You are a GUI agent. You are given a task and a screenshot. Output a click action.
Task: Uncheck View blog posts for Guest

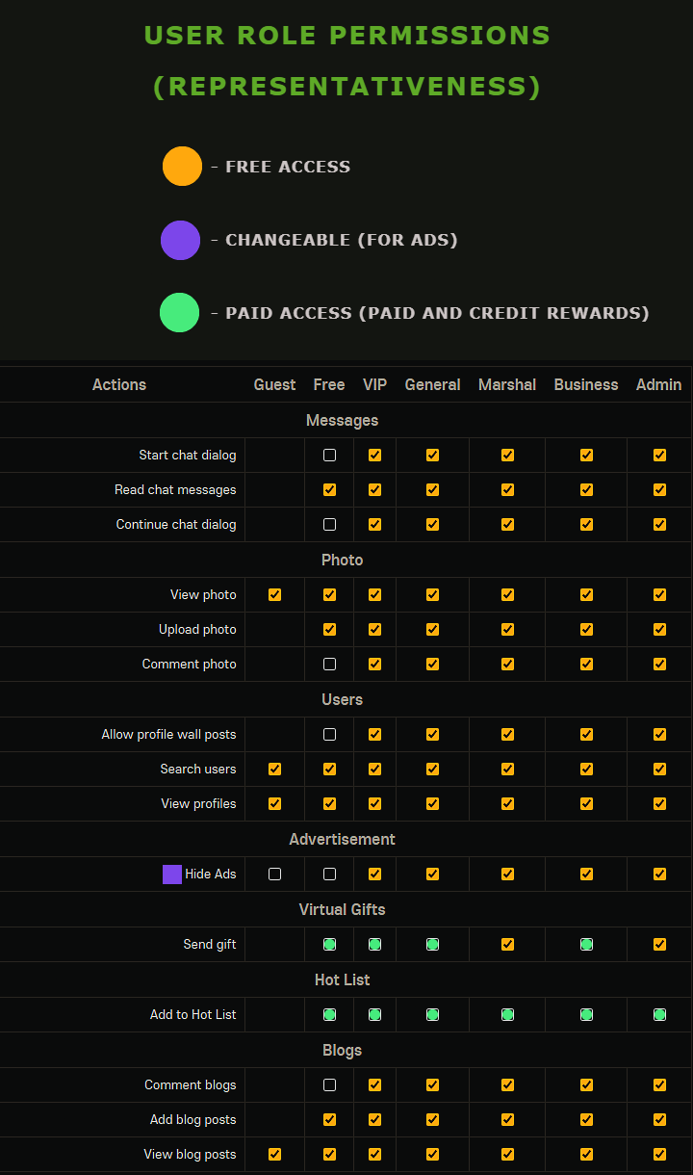[274, 1155]
